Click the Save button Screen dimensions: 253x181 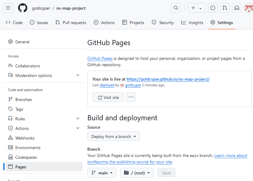167,173
